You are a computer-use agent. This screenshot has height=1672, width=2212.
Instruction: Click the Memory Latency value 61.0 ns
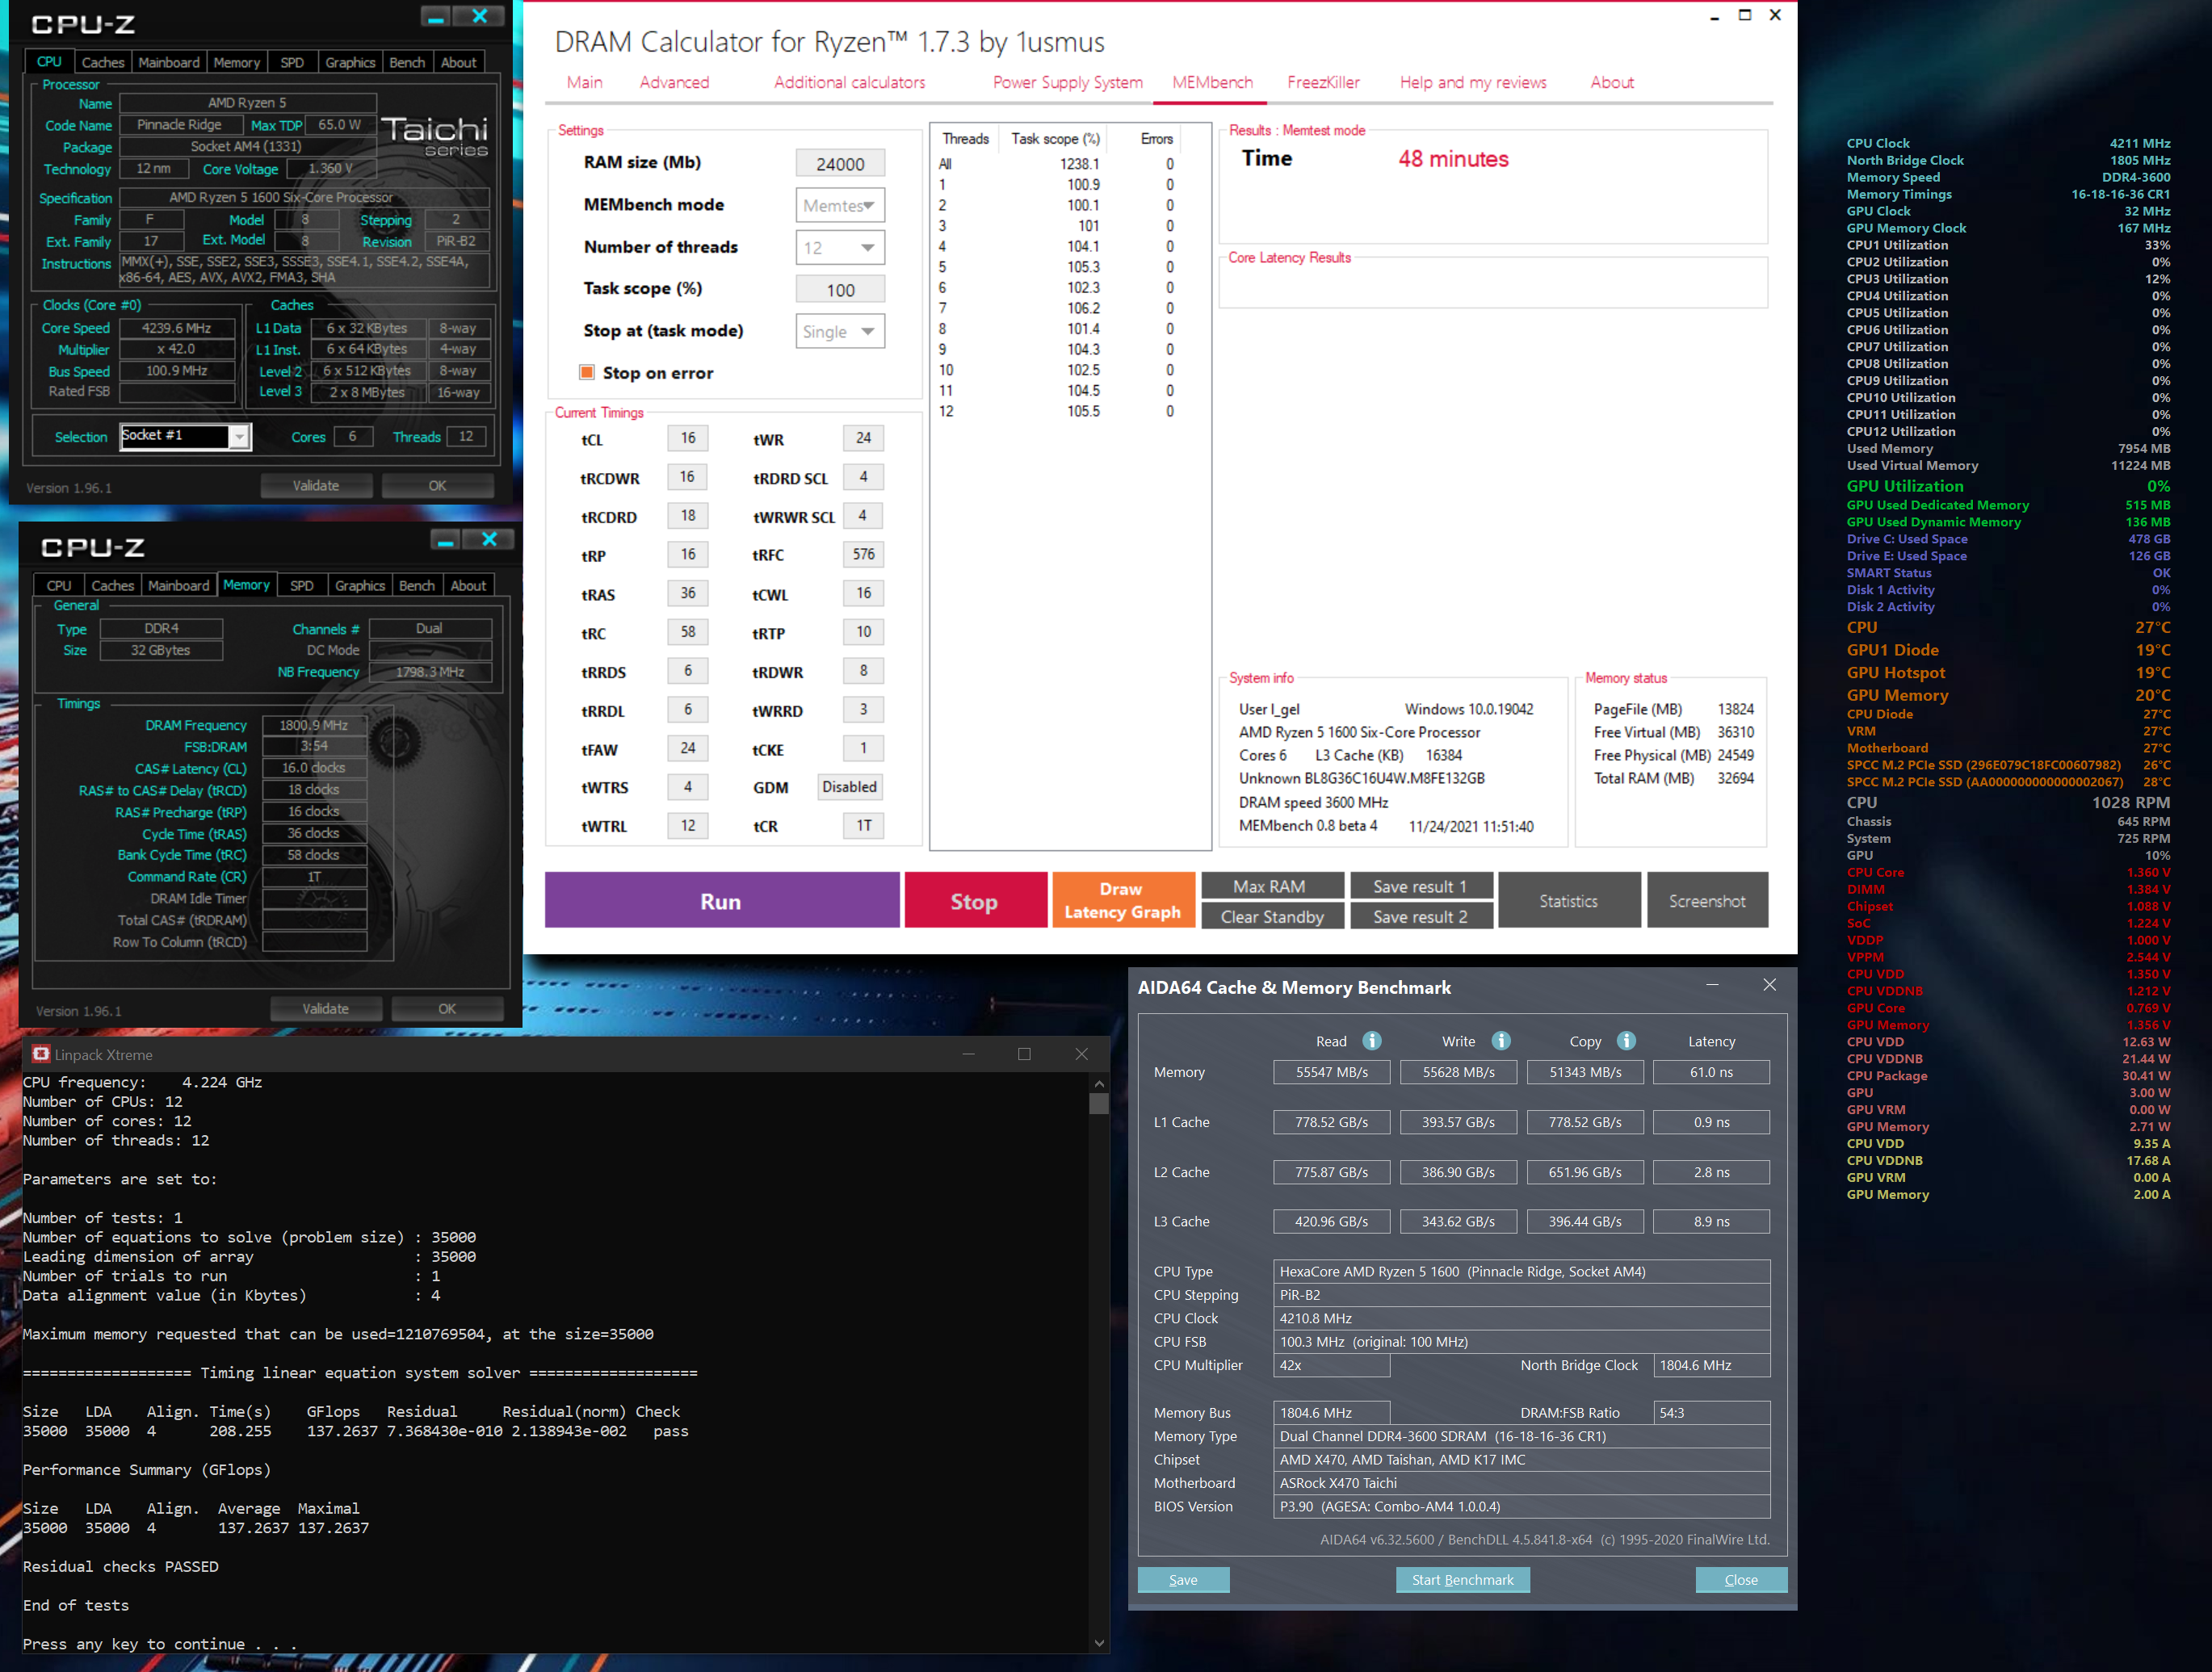(x=1711, y=1071)
